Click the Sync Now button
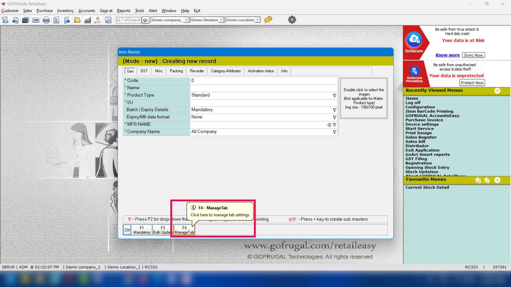Image resolution: width=511 pixels, height=287 pixels. 473,55
